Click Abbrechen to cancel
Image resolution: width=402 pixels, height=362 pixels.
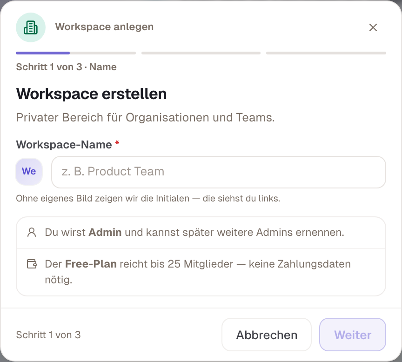(267, 335)
